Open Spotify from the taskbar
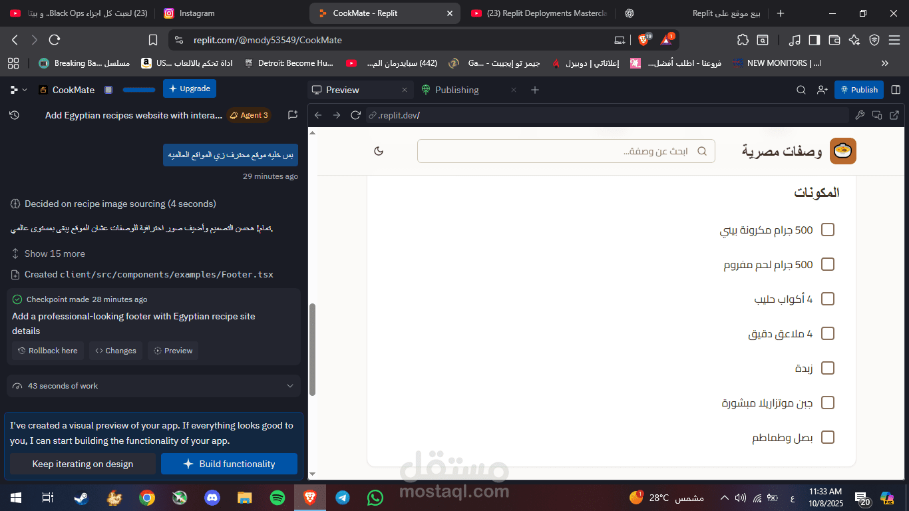This screenshot has height=511, width=909. (277, 497)
